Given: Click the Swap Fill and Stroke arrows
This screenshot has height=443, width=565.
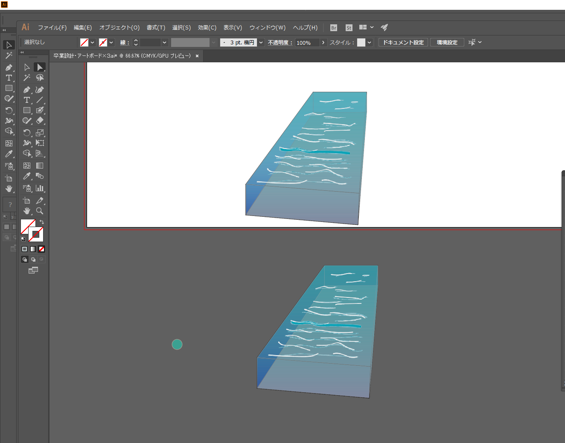Looking at the screenshot, I should click(x=41, y=222).
